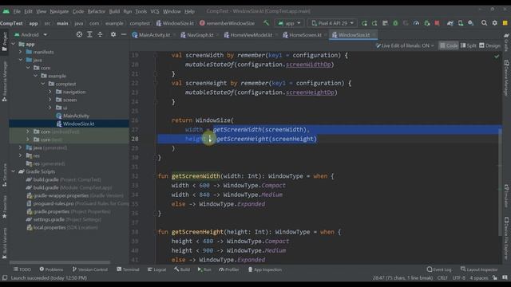The image size is (511, 287).
Task: Open the Event Log button
Action: pos(439,269)
